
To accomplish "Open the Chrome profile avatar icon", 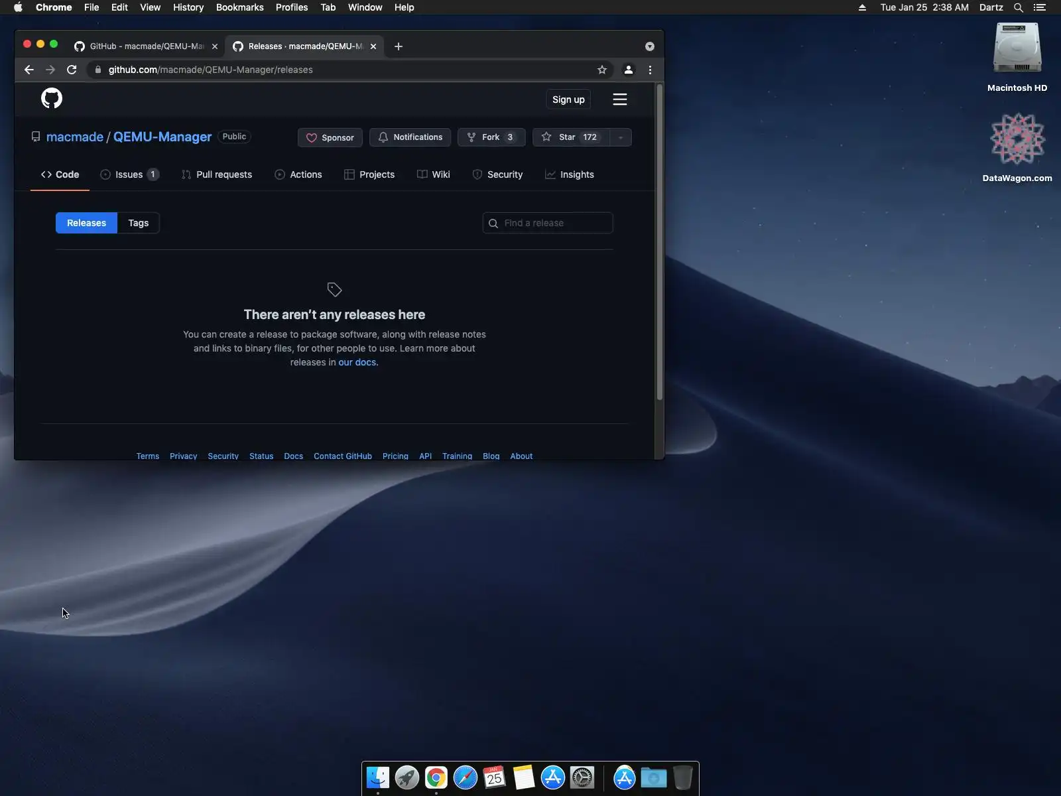I will (x=629, y=70).
